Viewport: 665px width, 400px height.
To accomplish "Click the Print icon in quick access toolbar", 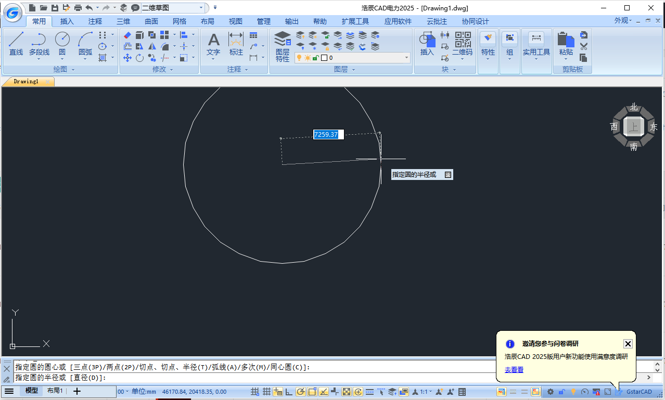I will [x=78, y=8].
